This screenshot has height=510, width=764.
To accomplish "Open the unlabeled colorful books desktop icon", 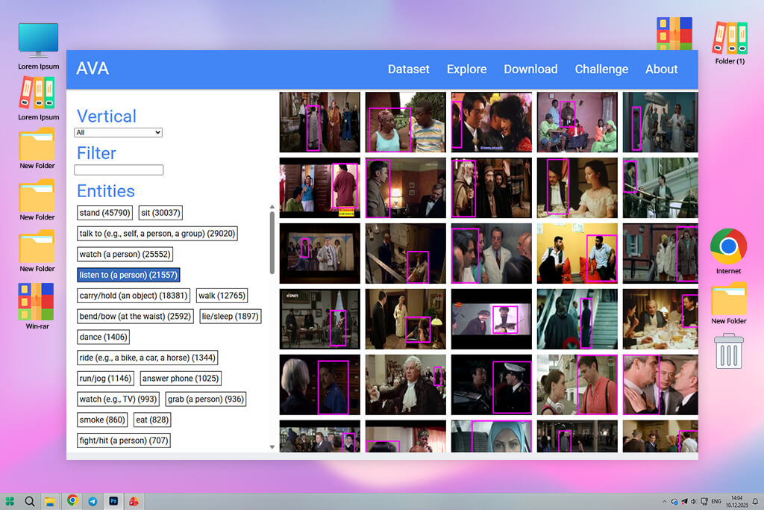I will 674,33.
